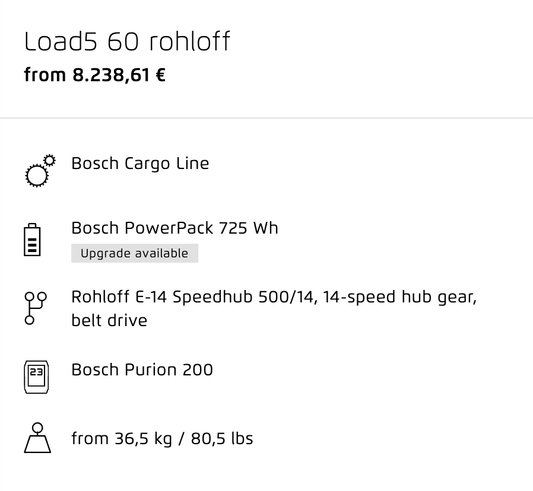Click the word rohloff in heading

point(190,42)
